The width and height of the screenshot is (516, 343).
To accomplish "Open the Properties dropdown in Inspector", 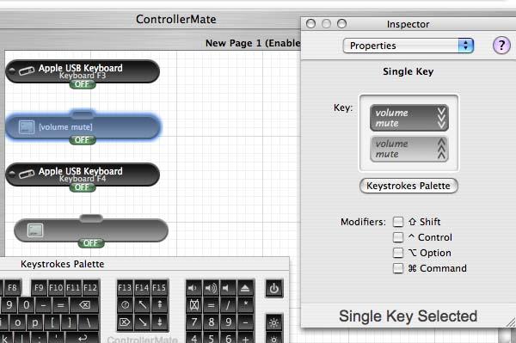I will (x=408, y=46).
